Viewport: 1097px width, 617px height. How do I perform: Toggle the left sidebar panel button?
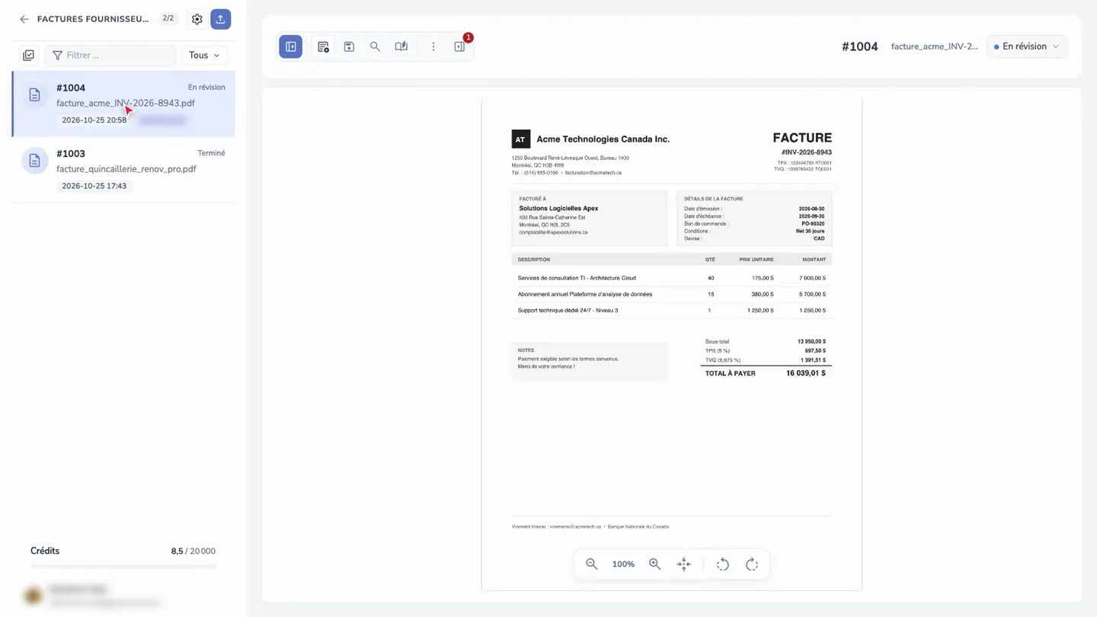pyautogui.click(x=291, y=46)
